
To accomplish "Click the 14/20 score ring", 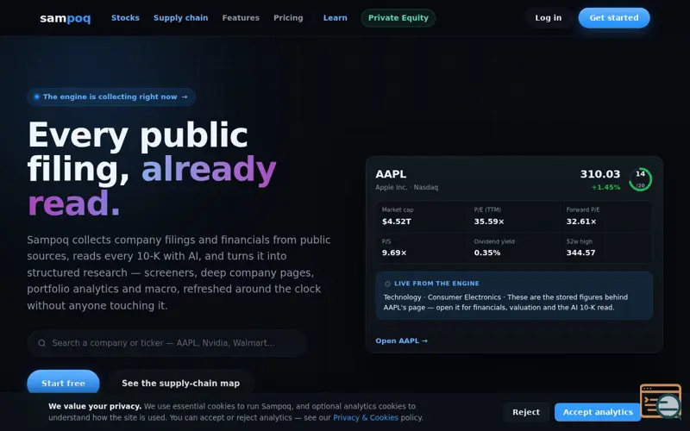I will tap(640, 179).
